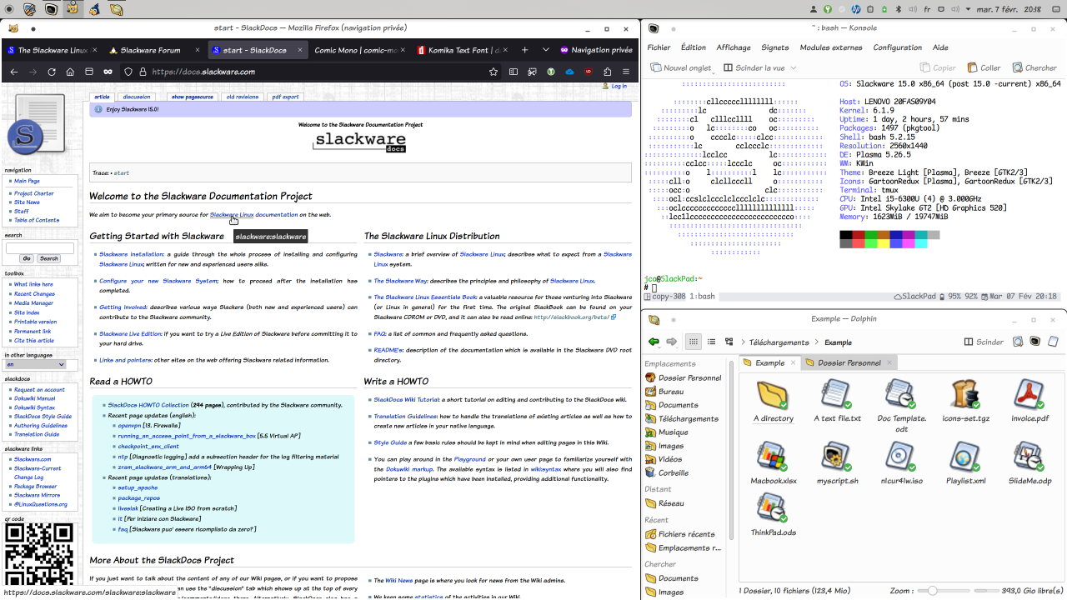This screenshot has height=600, width=1067.
Task: Reload the page in Firefox
Action: (52, 72)
